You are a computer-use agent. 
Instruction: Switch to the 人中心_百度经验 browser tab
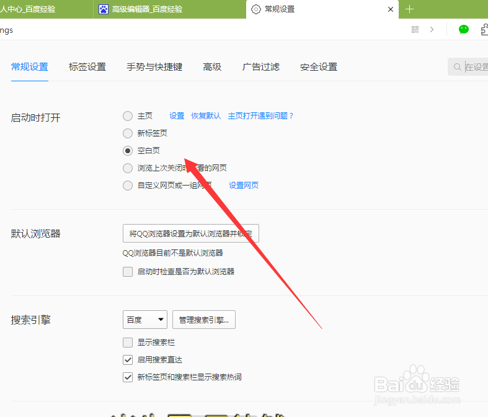coord(46,9)
